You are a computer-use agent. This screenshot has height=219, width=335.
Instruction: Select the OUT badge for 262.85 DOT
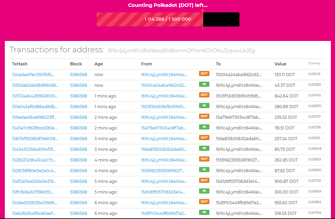coord(204,159)
